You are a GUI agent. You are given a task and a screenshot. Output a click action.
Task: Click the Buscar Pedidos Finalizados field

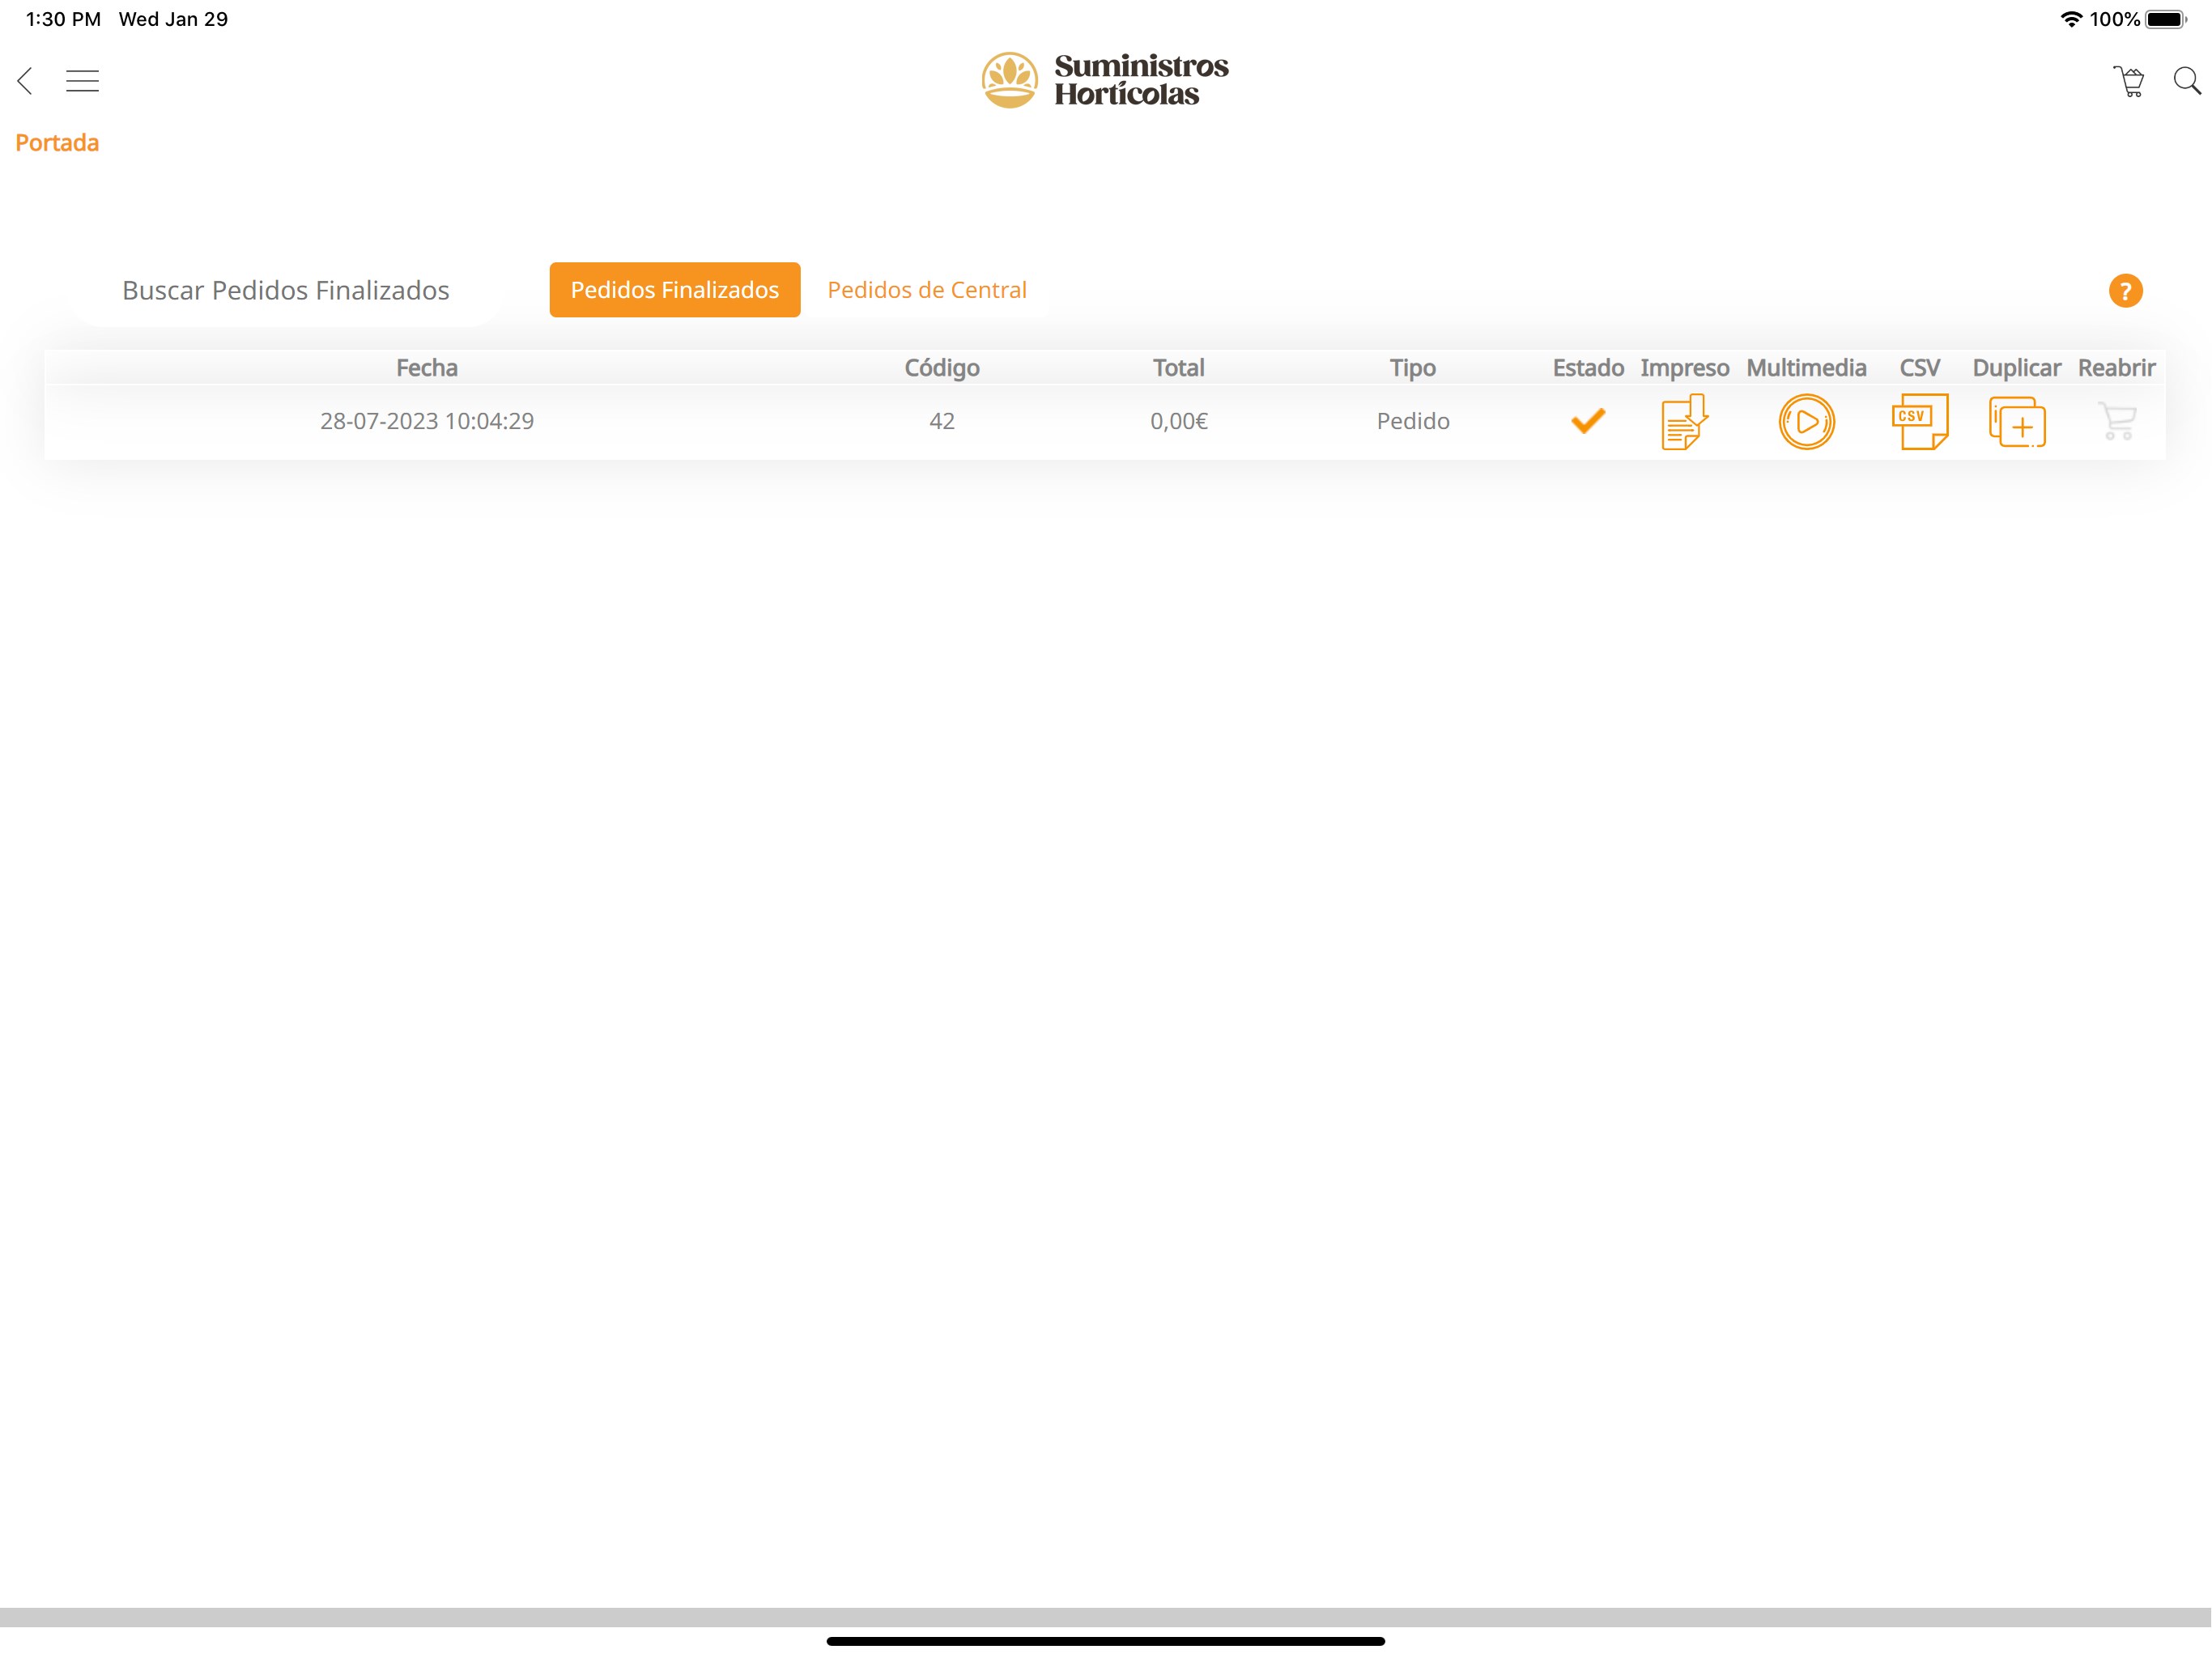tap(285, 291)
